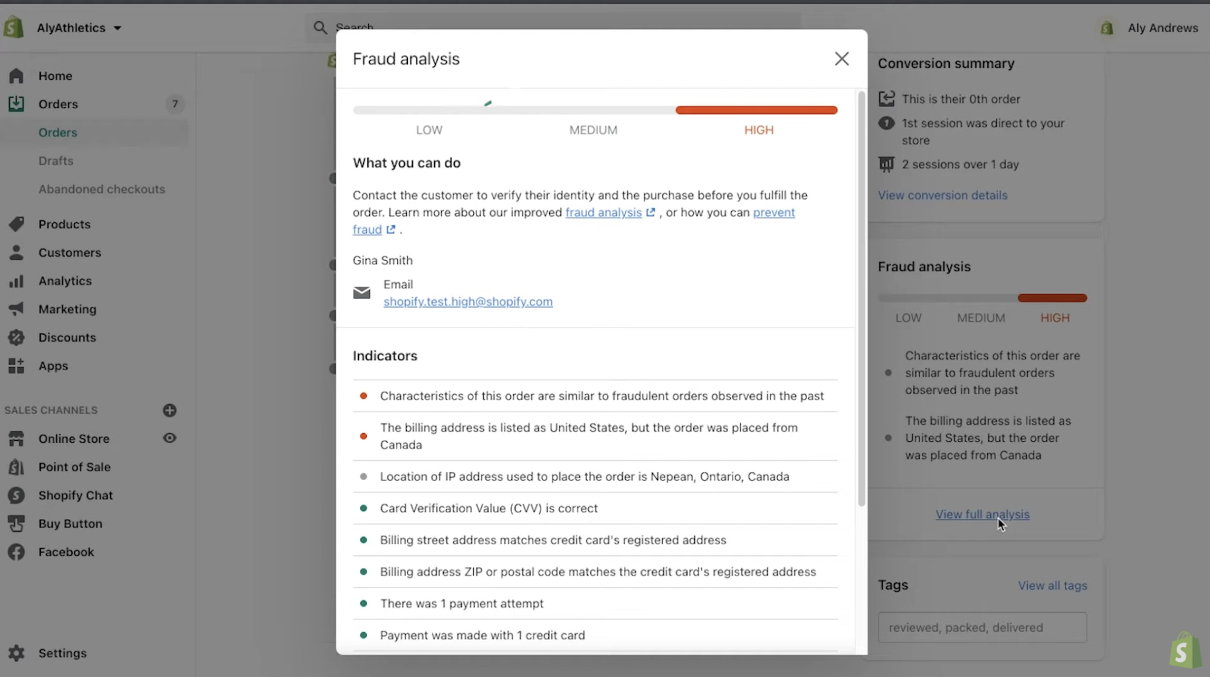Click the Discounts badge icon
The image size is (1210, 677).
click(x=16, y=337)
